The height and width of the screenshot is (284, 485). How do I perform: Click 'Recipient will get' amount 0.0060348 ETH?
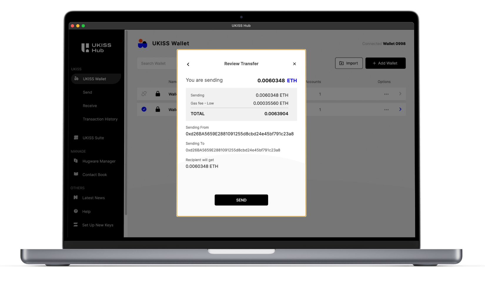pyautogui.click(x=202, y=166)
